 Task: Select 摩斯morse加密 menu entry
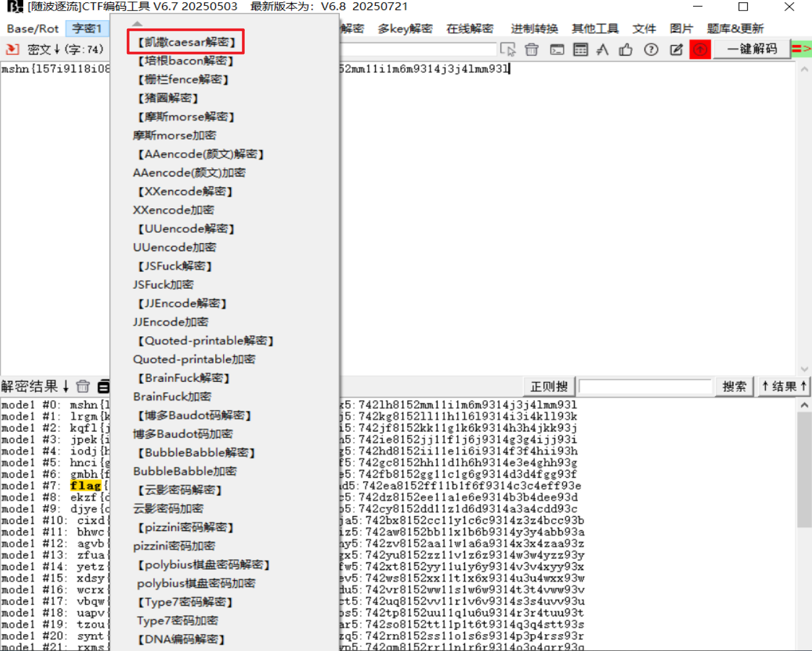pyautogui.click(x=174, y=135)
